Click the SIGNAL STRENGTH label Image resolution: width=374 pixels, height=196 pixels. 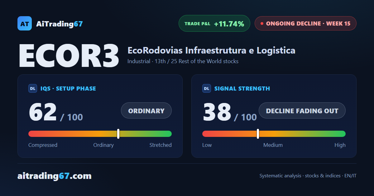[x=242, y=88]
